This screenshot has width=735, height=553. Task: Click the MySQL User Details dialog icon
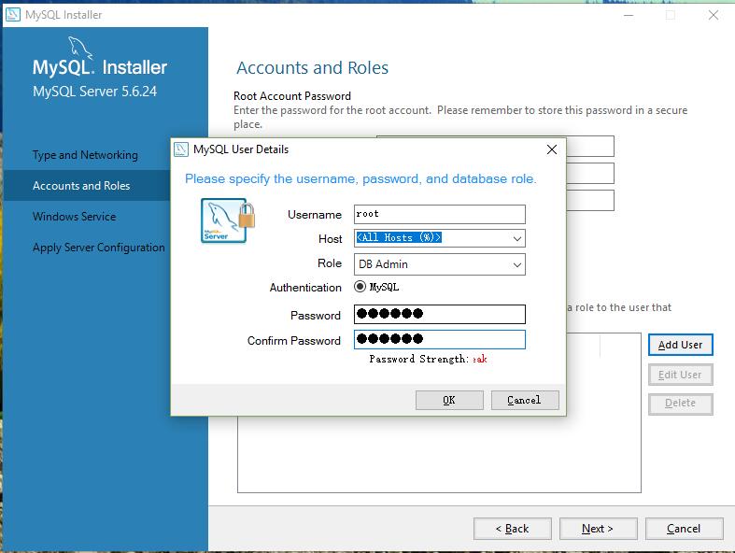pos(182,149)
